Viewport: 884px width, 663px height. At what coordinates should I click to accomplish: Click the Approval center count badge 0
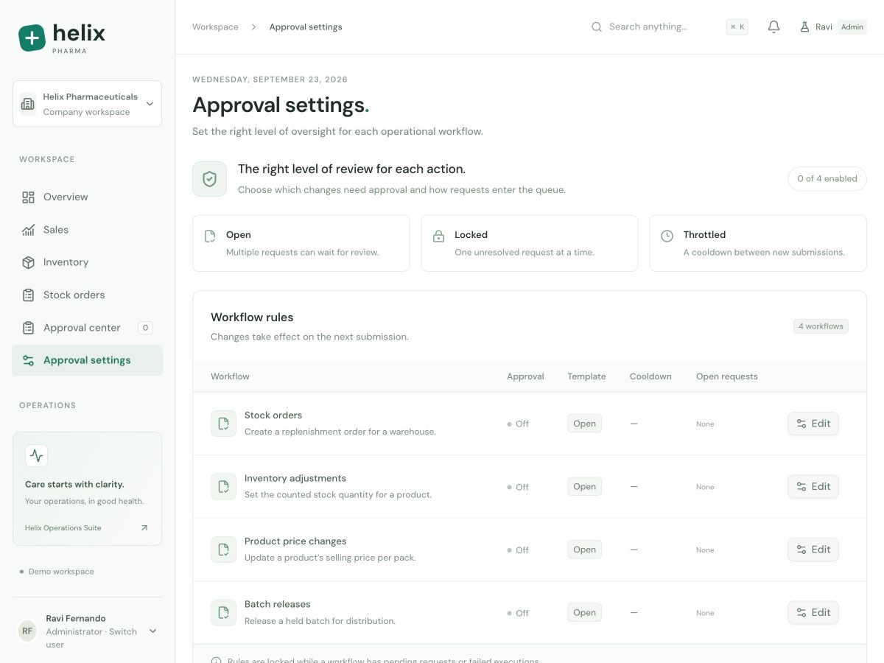[145, 328]
